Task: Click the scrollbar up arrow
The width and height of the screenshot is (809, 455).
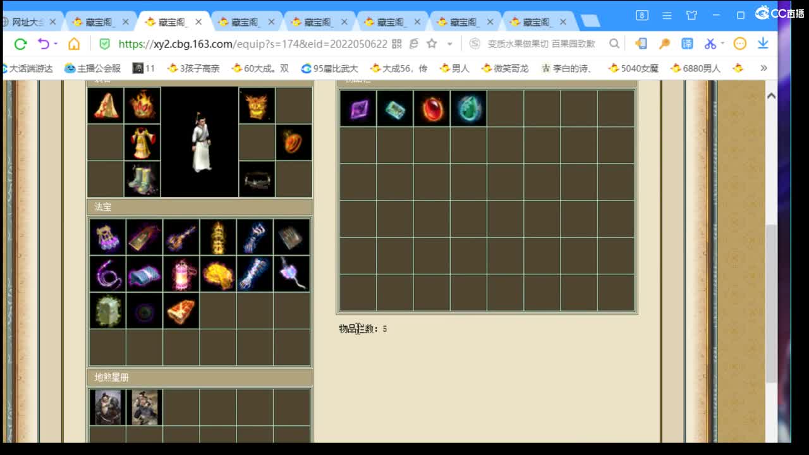Action: coord(771,95)
